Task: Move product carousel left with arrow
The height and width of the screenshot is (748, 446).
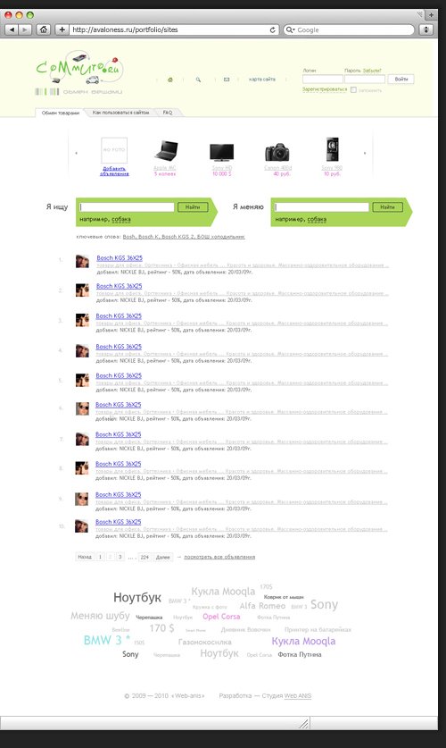Action: pyautogui.click(x=76, y=153)
